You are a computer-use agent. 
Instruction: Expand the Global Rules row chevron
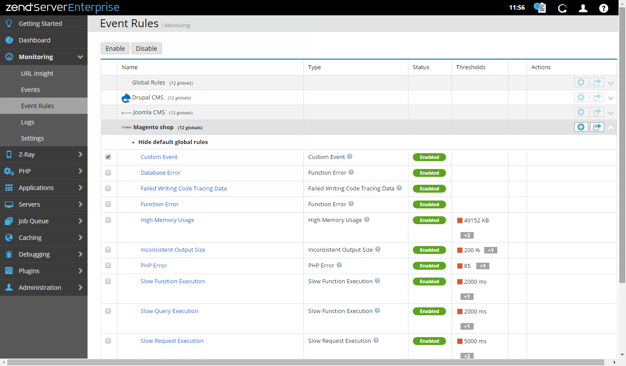pyautogui.click(x=611, y=83)
